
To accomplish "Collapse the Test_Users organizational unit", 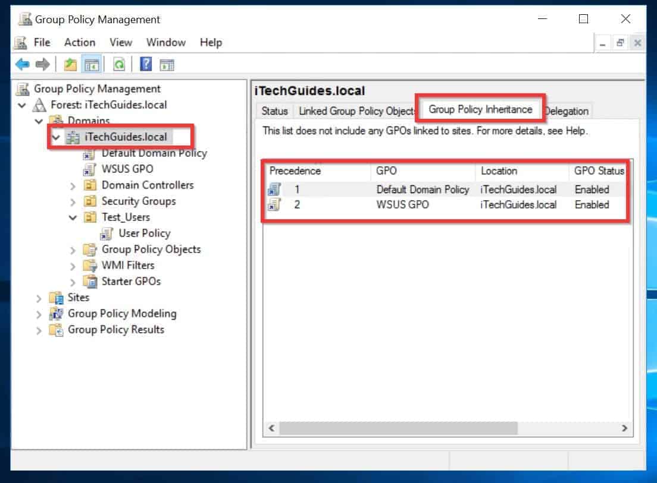I will point(73,217).
